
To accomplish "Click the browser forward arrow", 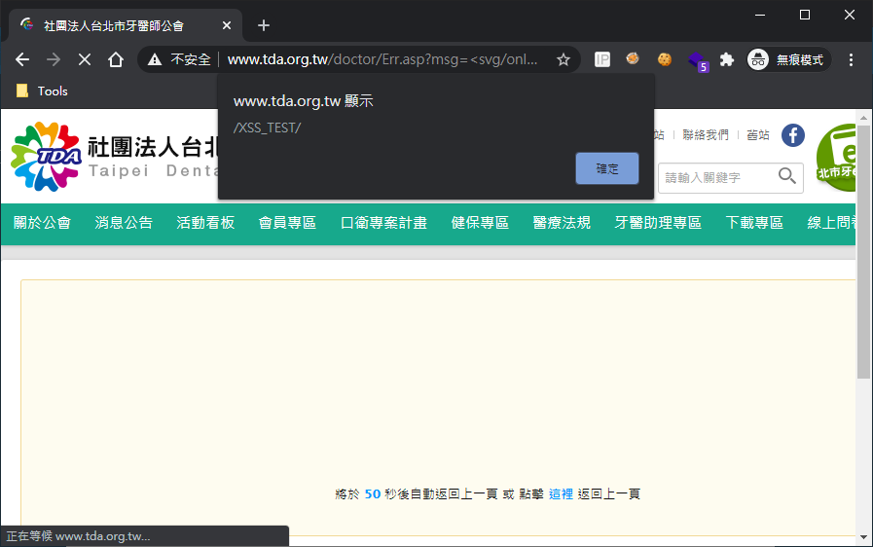I will click(x=54, y=59).
